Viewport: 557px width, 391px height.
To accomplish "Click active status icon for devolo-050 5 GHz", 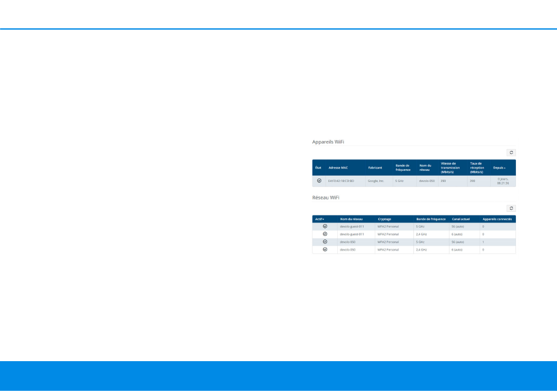I will tap(325, 241).
